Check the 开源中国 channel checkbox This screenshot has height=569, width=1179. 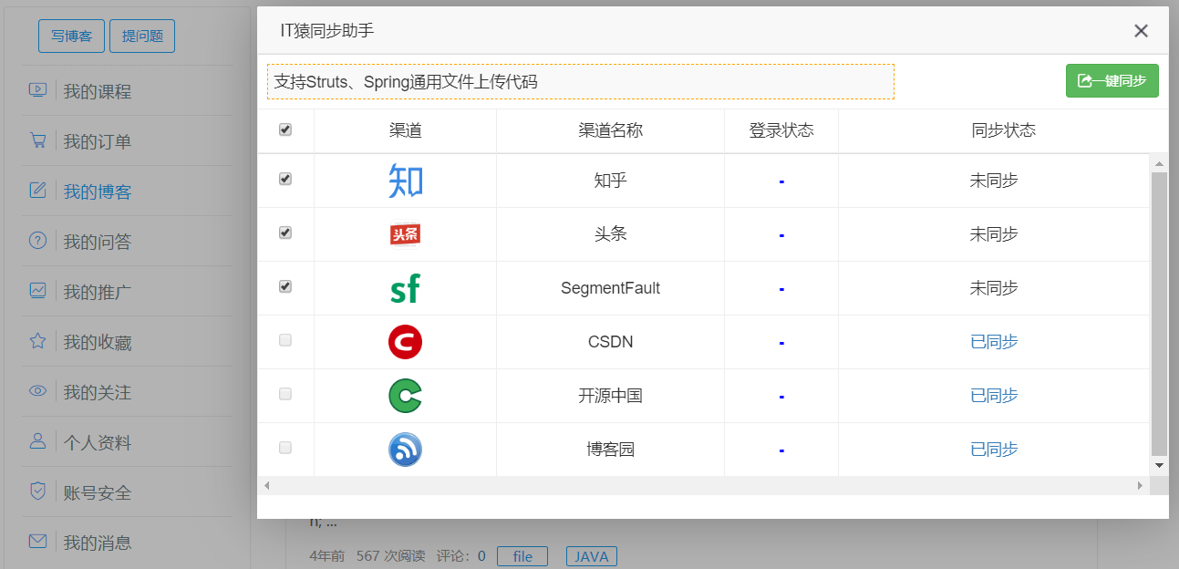pyautogui.click(x=285, y=395)
